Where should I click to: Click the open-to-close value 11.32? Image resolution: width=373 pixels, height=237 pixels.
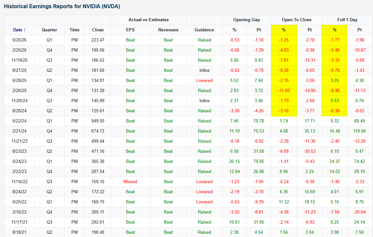click(x=284, y=202)
